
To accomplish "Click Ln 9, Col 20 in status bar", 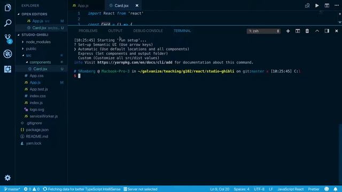I will coord(220,189).
